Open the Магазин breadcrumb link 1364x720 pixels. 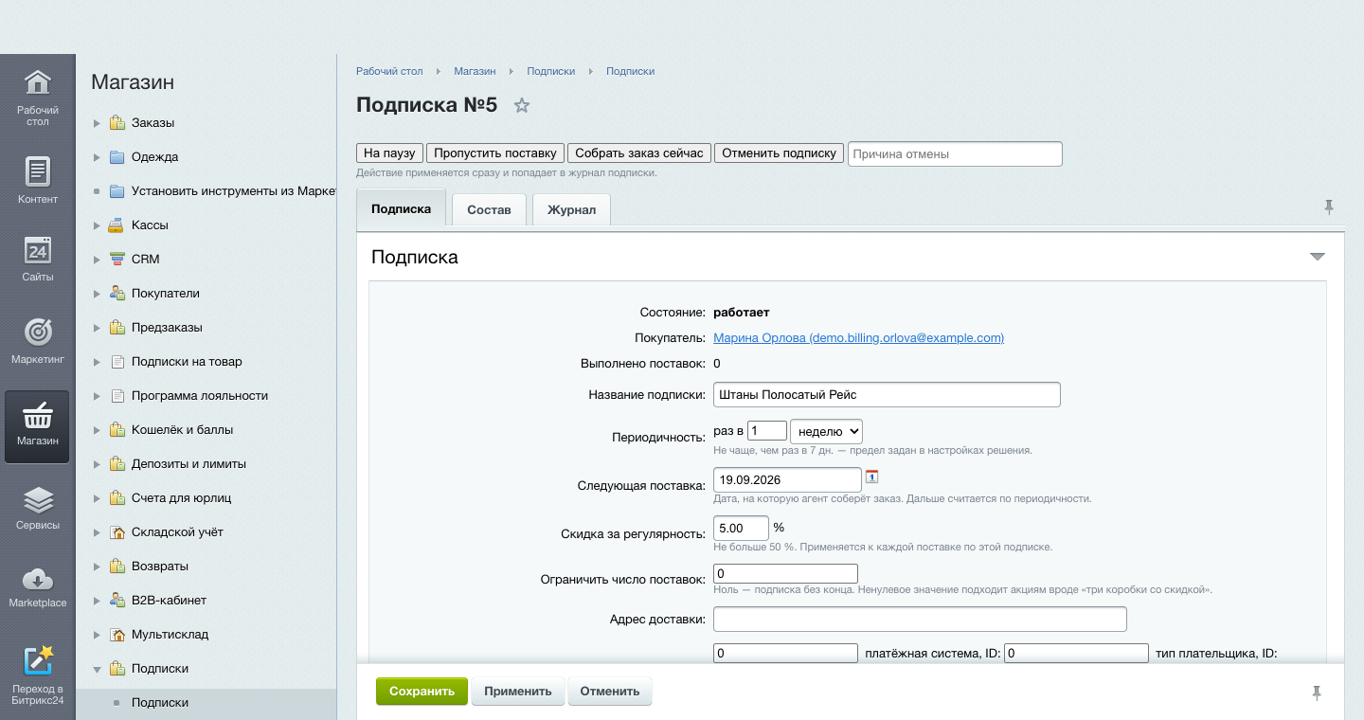point(475,71)
